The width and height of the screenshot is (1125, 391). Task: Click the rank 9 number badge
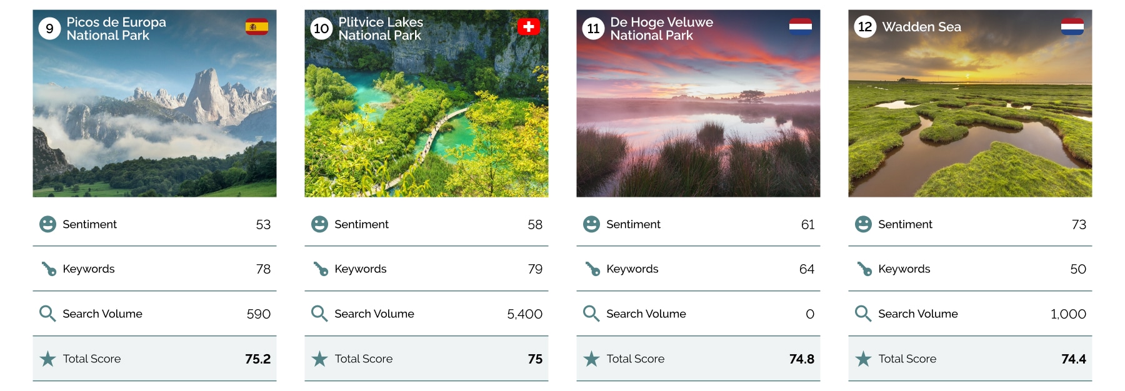click(x=49, y=29)
